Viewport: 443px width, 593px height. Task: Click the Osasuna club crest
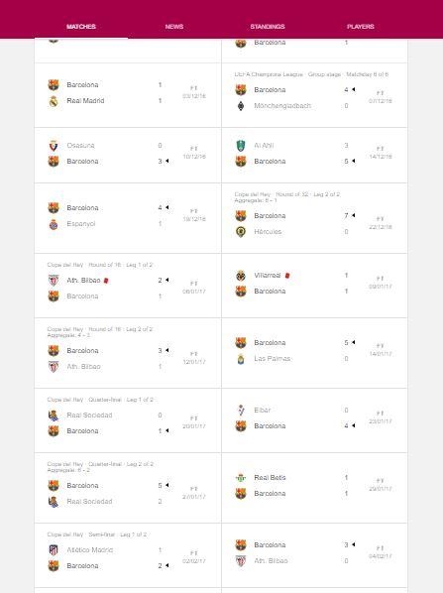pyautogui.click(x=54, y=146)
